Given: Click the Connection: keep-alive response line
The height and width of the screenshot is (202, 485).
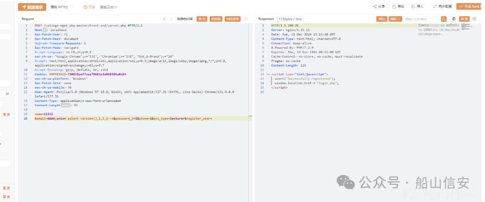Looking at the screenshot, I should click(291, 43).
